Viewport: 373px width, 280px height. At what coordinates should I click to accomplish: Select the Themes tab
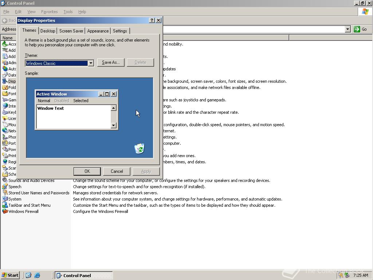29,30
